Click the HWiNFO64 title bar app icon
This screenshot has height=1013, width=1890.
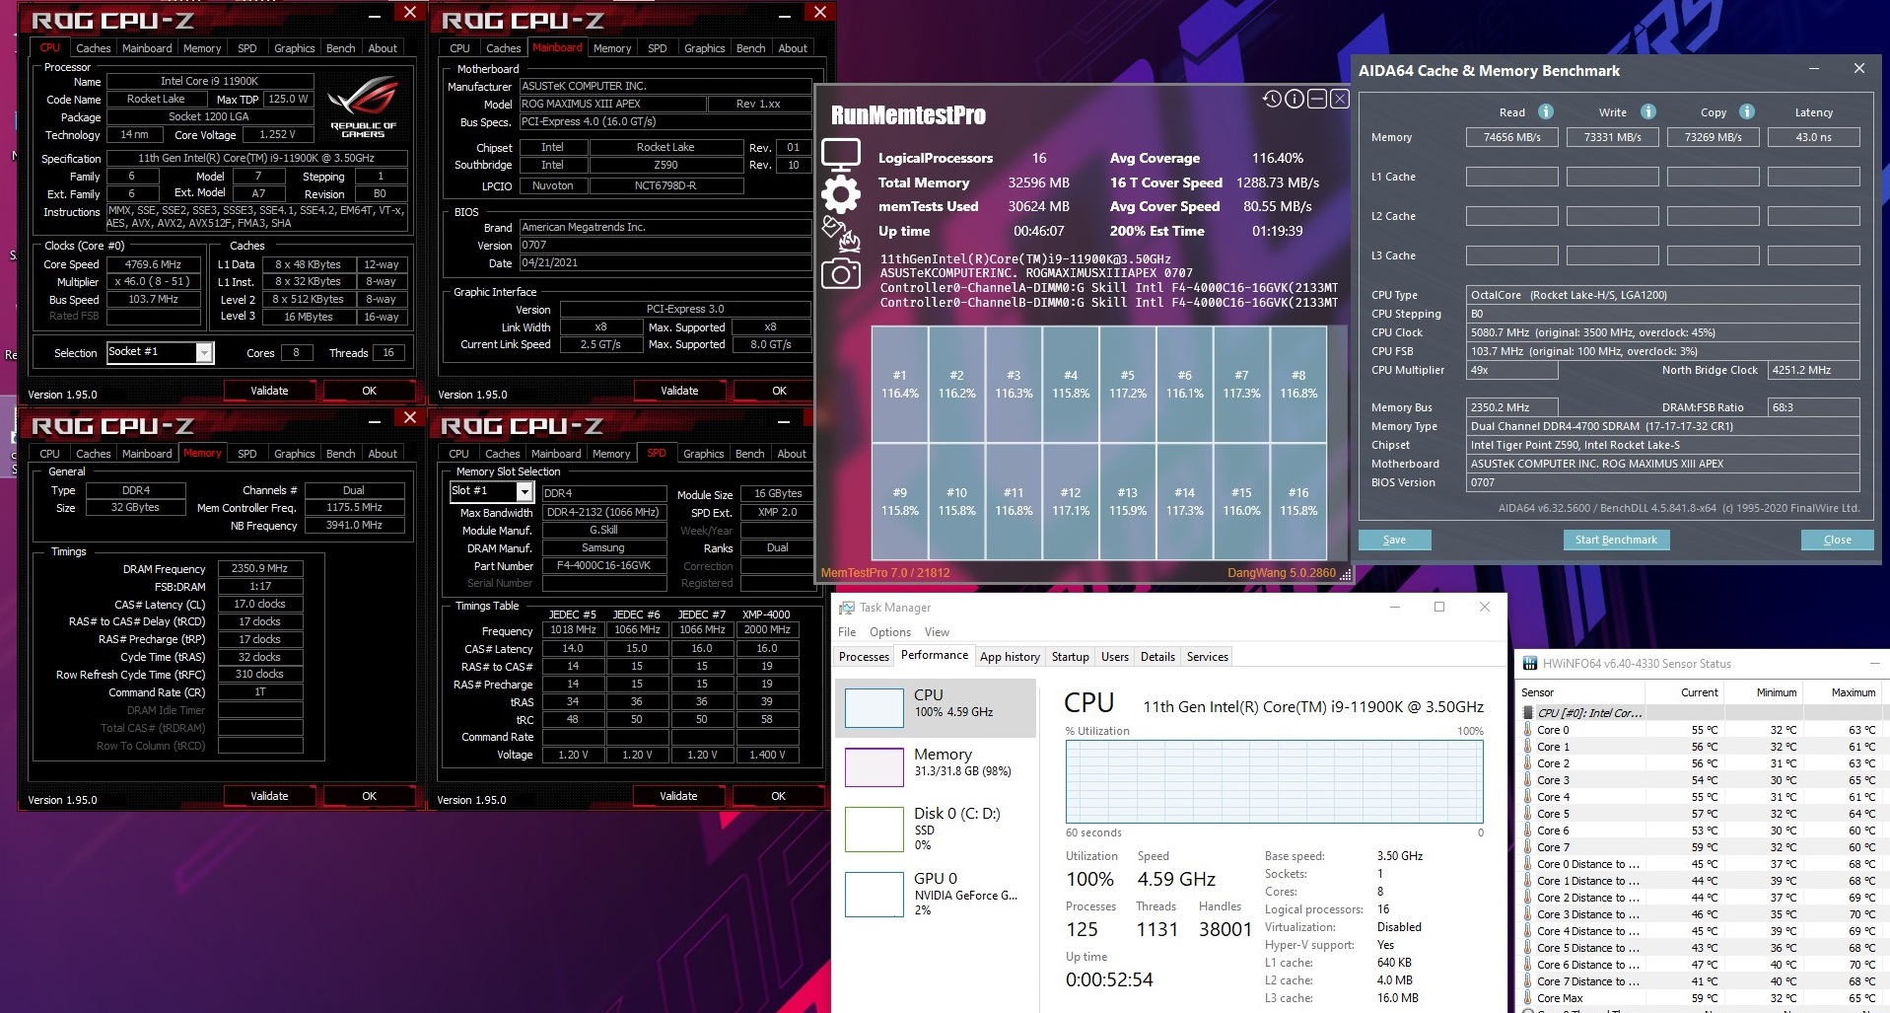click(1530, 663)
